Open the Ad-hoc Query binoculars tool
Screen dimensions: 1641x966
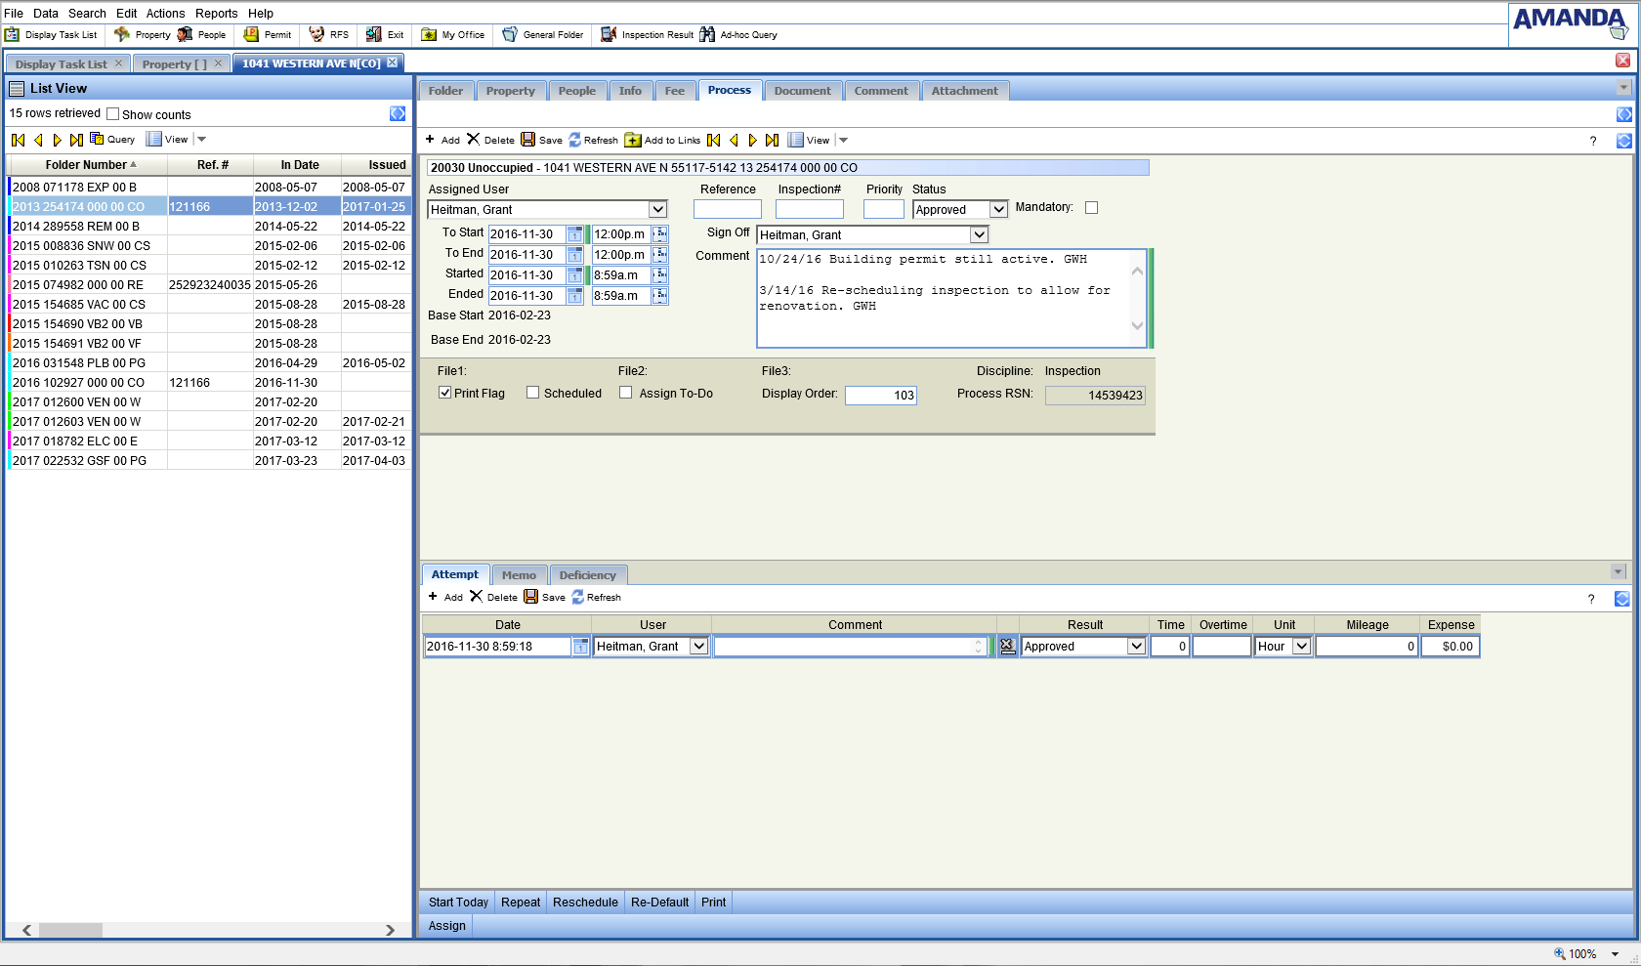(x=707, y=35)
